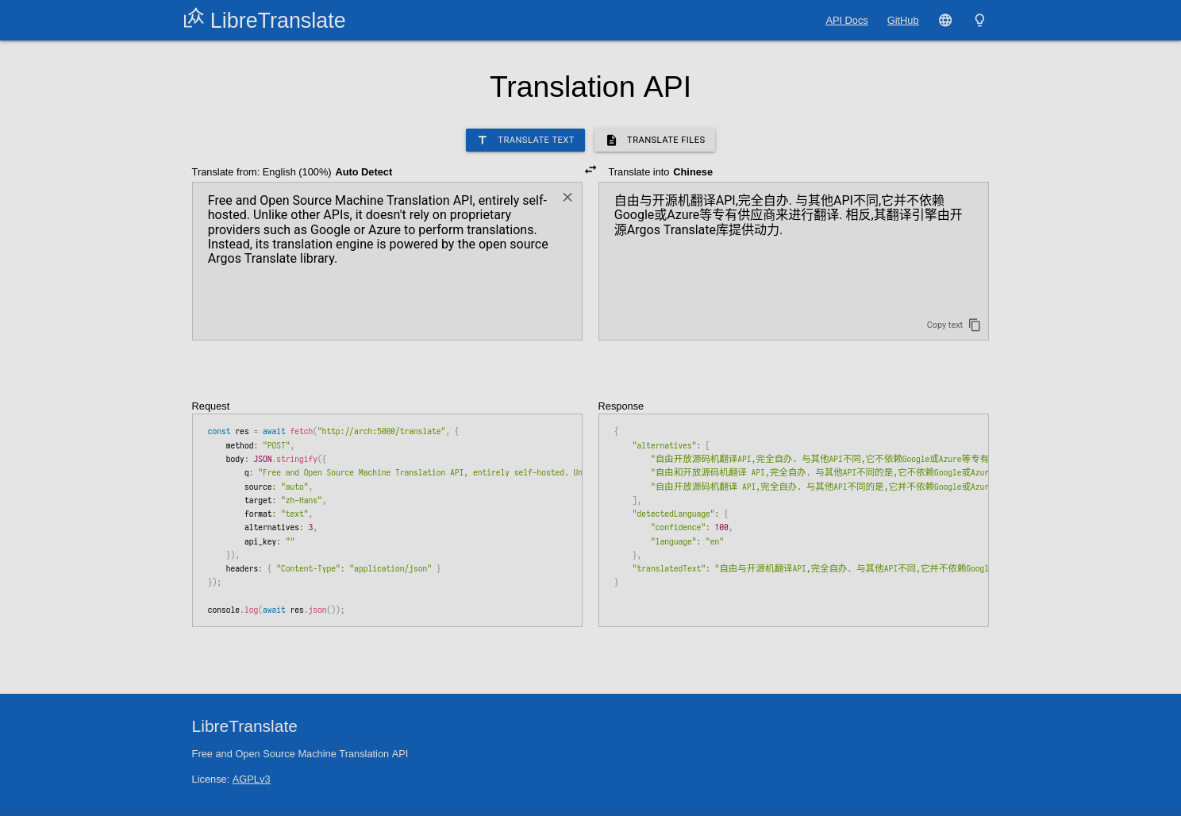Open Chinese target language dropdown
The height and width of the screenshot is (816, 1181).
(x=693, y=172)
